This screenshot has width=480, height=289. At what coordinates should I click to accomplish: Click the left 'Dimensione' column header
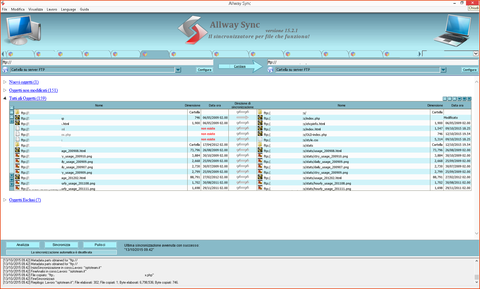tap(192, 105)
